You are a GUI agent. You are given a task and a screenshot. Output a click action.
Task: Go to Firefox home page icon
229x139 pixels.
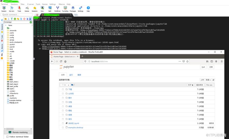coord(65,61)
